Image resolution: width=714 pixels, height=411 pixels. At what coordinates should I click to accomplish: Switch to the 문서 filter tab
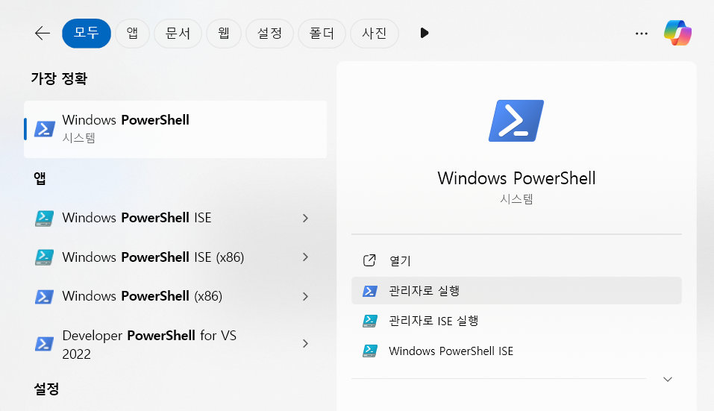point(178,34)
